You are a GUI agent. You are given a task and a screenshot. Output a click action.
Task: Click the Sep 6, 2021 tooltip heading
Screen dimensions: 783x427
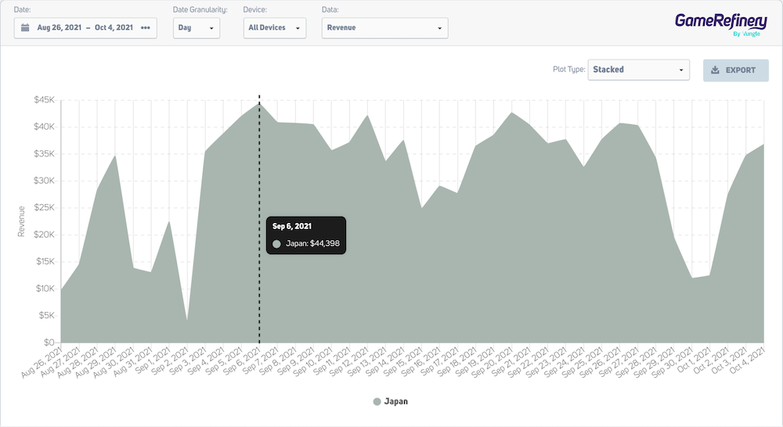(292, 227)
